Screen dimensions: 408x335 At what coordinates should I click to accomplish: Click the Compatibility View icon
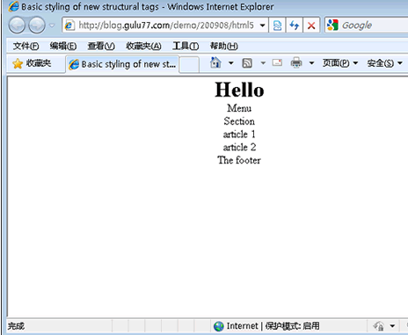277,25
